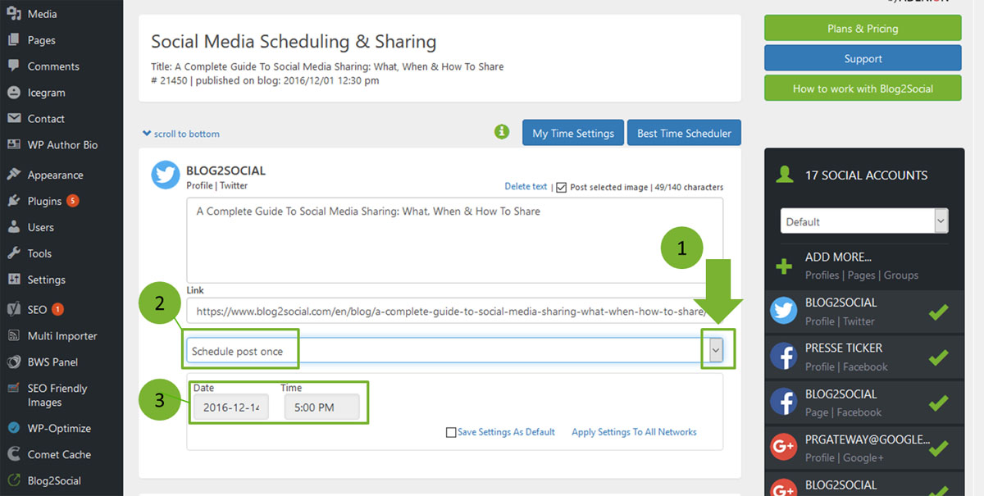Select the Plugins plug icon
The width and height of the screenshot is (984, 496).
point(13,201)
